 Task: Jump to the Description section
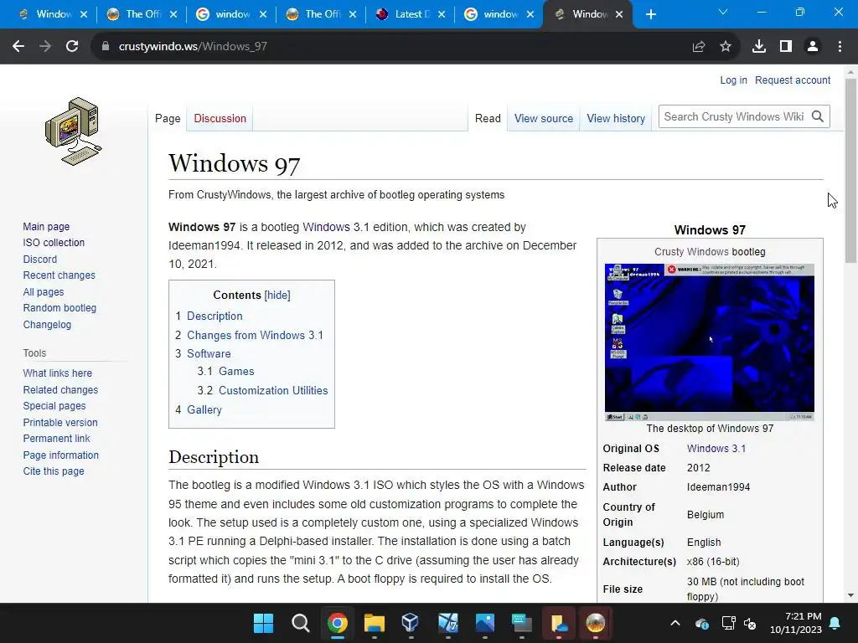[214, 316]
